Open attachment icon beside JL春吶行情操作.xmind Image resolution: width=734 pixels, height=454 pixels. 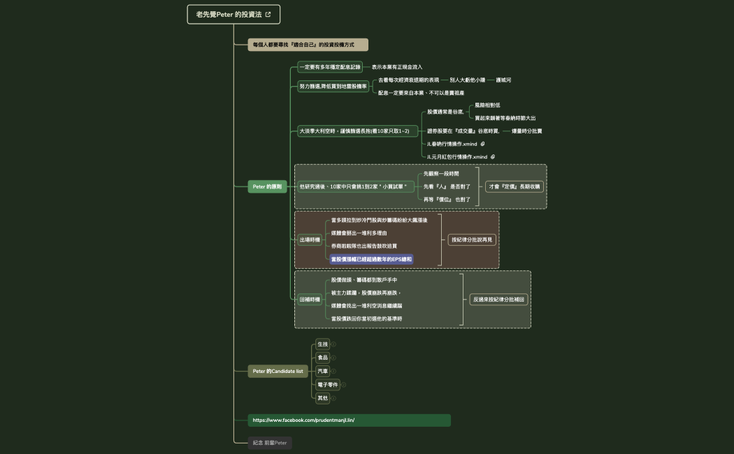coord(483,144)
